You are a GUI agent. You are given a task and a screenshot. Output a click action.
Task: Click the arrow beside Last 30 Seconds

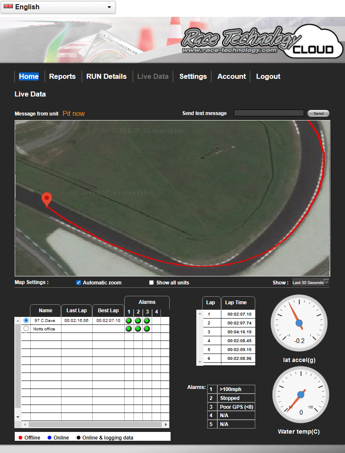326,282
